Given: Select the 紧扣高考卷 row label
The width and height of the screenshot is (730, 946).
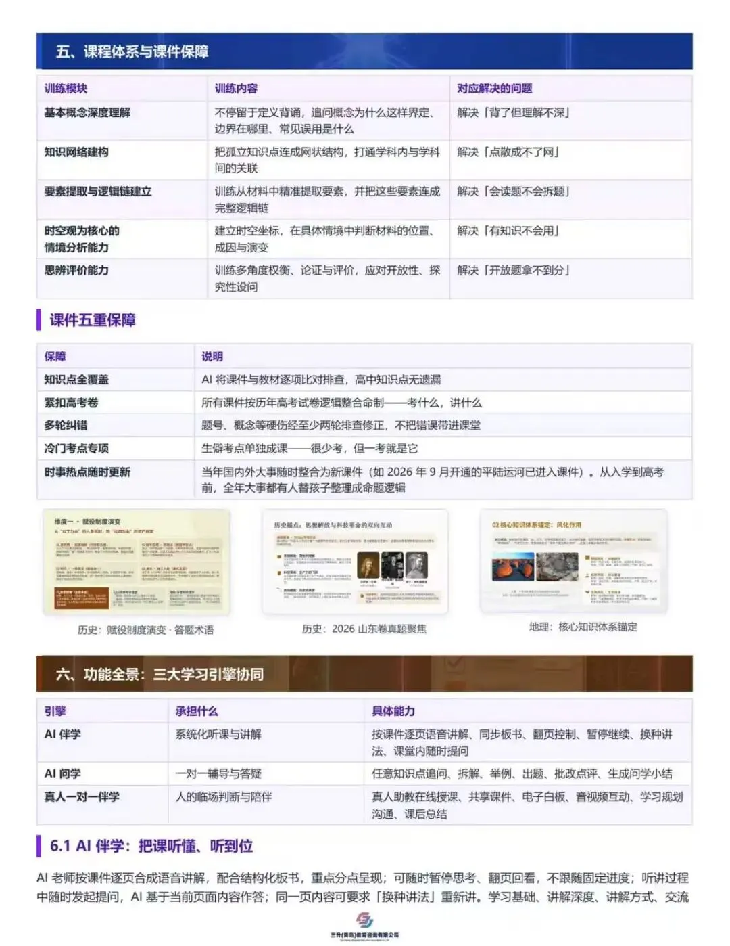Looking at the screenshot, I should pyautogui.click(x=71, y=403).
